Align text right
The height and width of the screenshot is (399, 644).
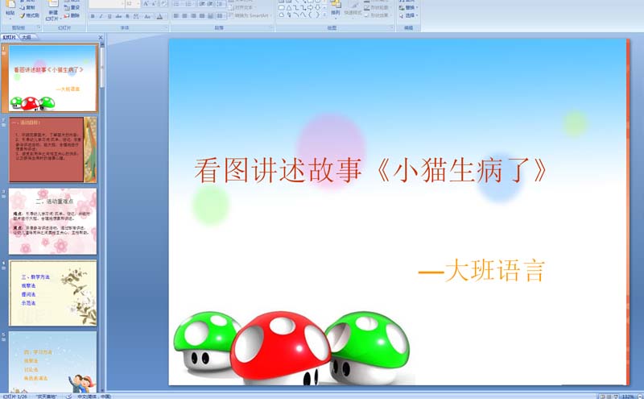click(193, 15)
